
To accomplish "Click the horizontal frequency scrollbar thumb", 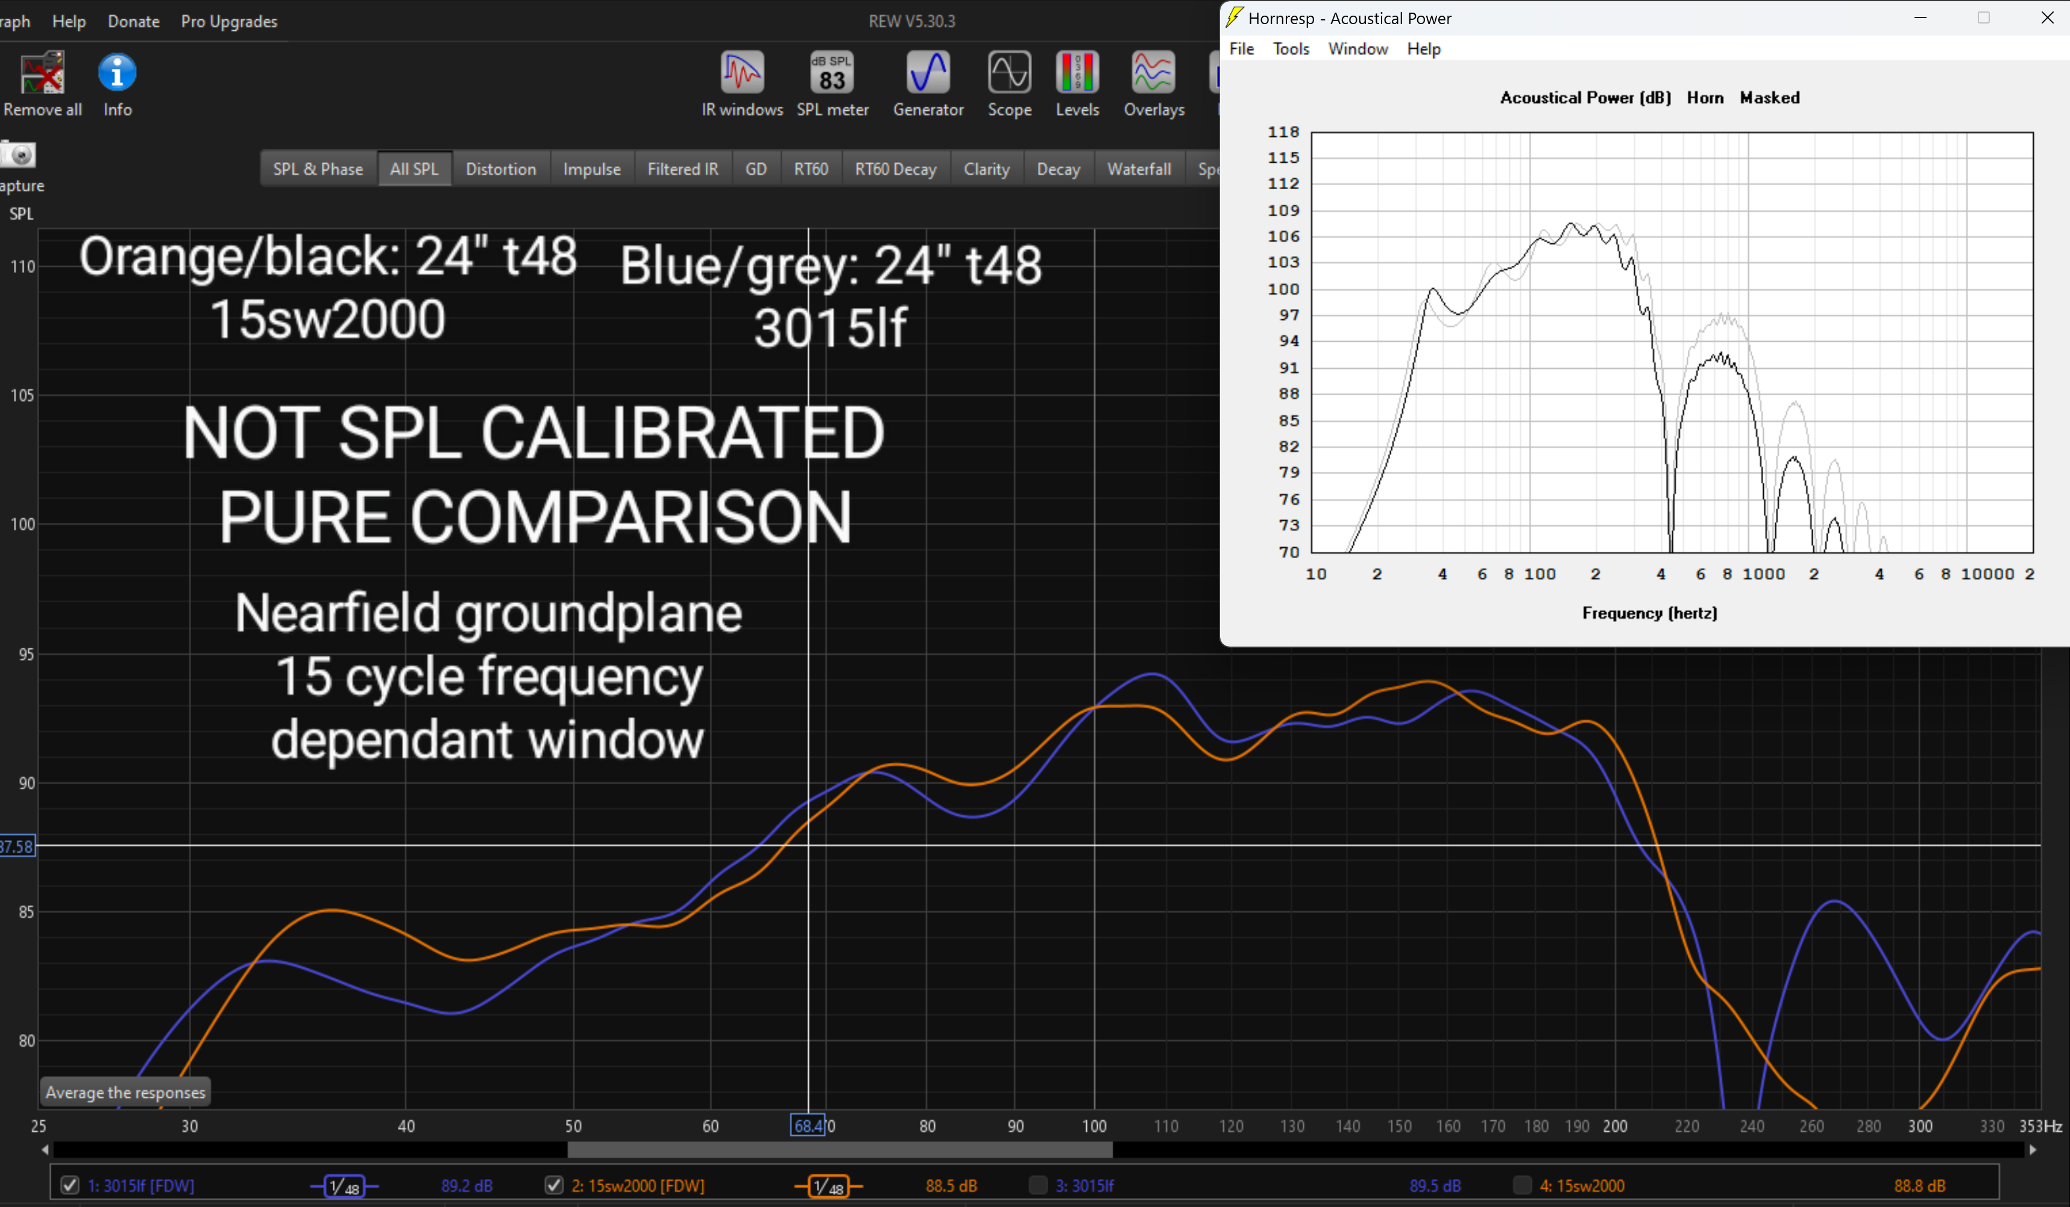I will pyautogui.click(x=840, y=1150).
